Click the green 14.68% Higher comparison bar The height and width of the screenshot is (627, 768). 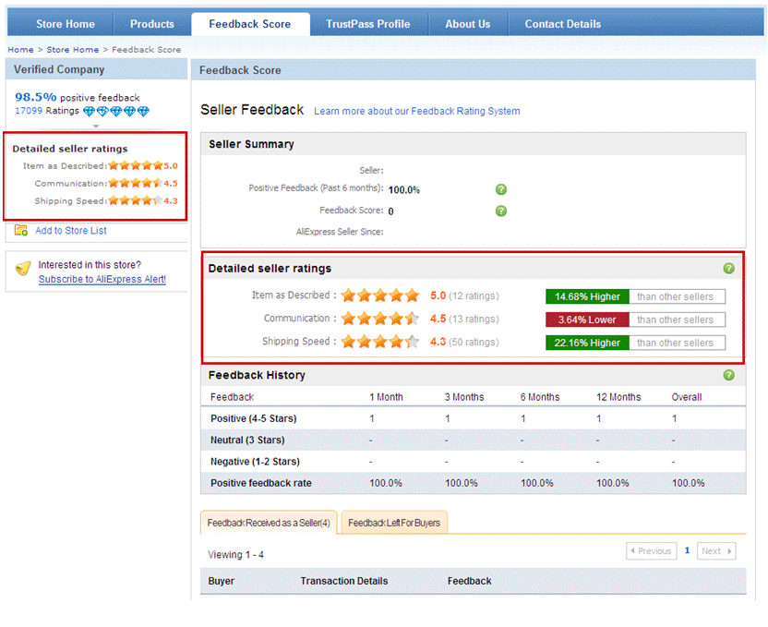[x=587, y=296]
